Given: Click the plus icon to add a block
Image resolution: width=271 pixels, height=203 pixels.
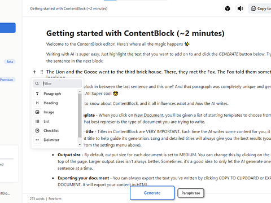Looking at the screenshot, I should (34, 72).
